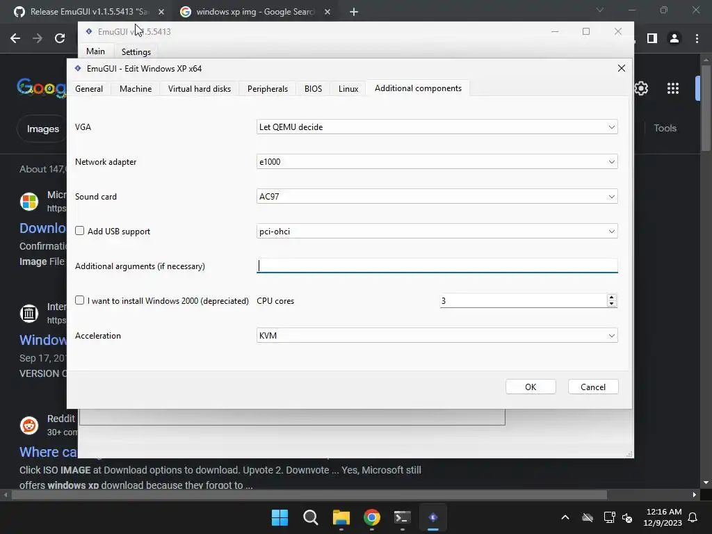This screenshot has width=712, height=534.
Task: Confirm settings with OK button
Action: [x=531, y=387]
